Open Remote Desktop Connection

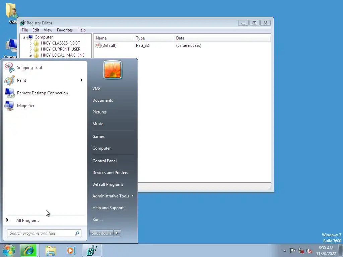[x=45, y=93]
